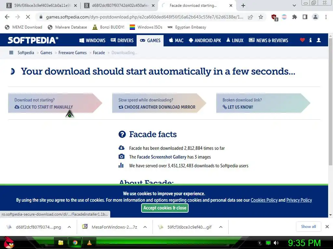Screen dimensions: 333x249
Task: Click the Softpedia info icon
Action: click(311, 40)
